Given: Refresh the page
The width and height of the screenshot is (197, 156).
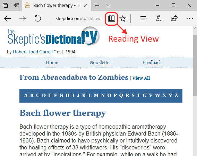Looking at the screenshot, I should (38, 18).
